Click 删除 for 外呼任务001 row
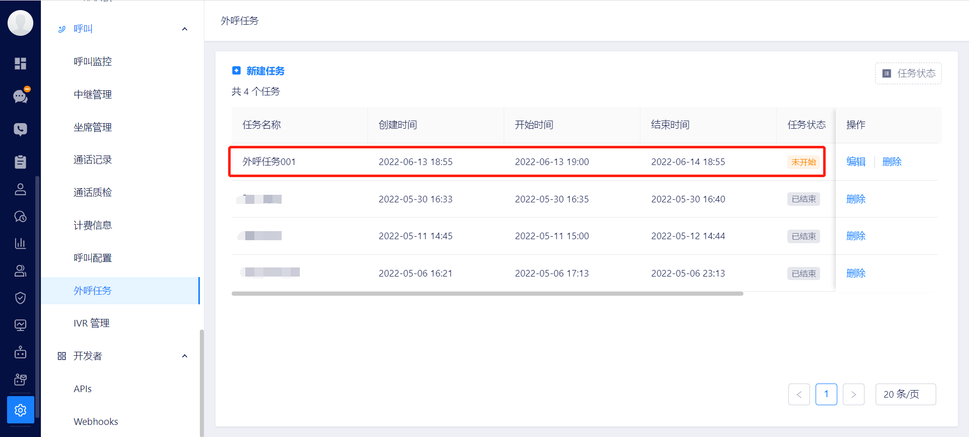 pyautogui.click(x=892, y=161)
